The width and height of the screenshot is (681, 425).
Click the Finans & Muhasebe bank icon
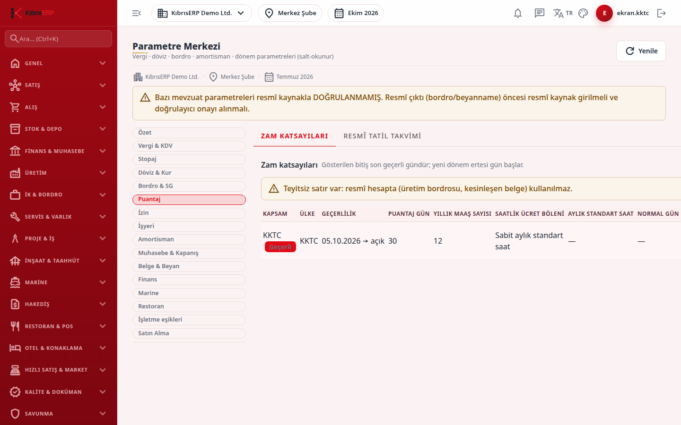coord(15,151)
